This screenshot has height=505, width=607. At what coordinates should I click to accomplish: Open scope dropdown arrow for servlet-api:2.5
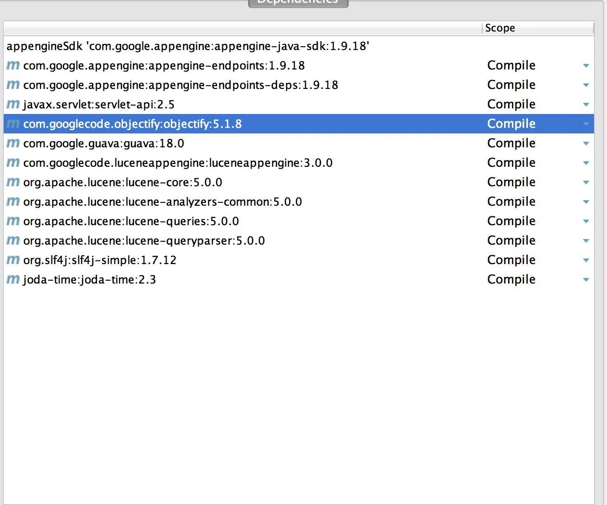(586, 105)
